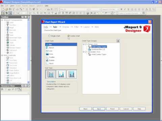The width and height of the screenshot is (162, 121).
Task: Select Bubble in Chart Type list
Action: click(61, 60)
